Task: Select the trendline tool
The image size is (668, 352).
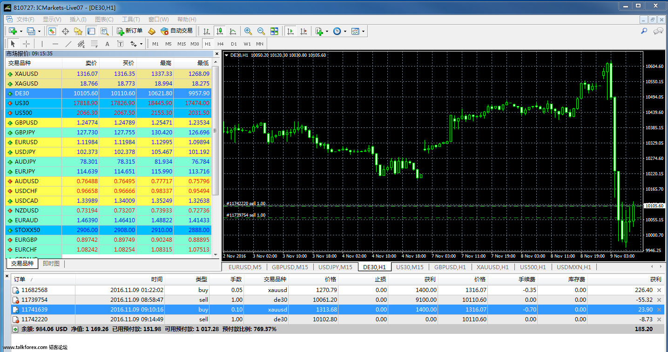Action: click(68, 44)
